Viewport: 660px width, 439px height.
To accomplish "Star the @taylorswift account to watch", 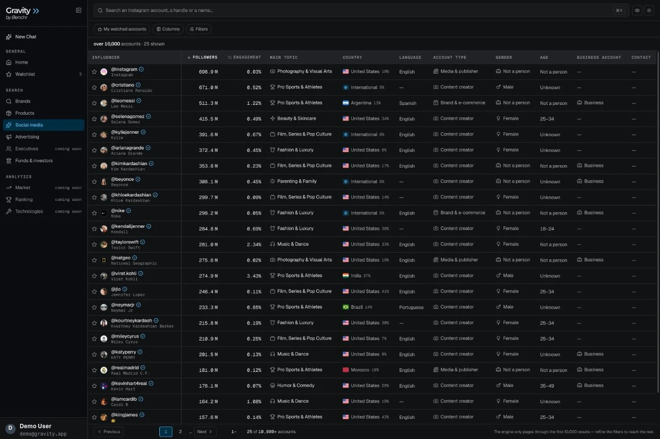I will (95, 244).
